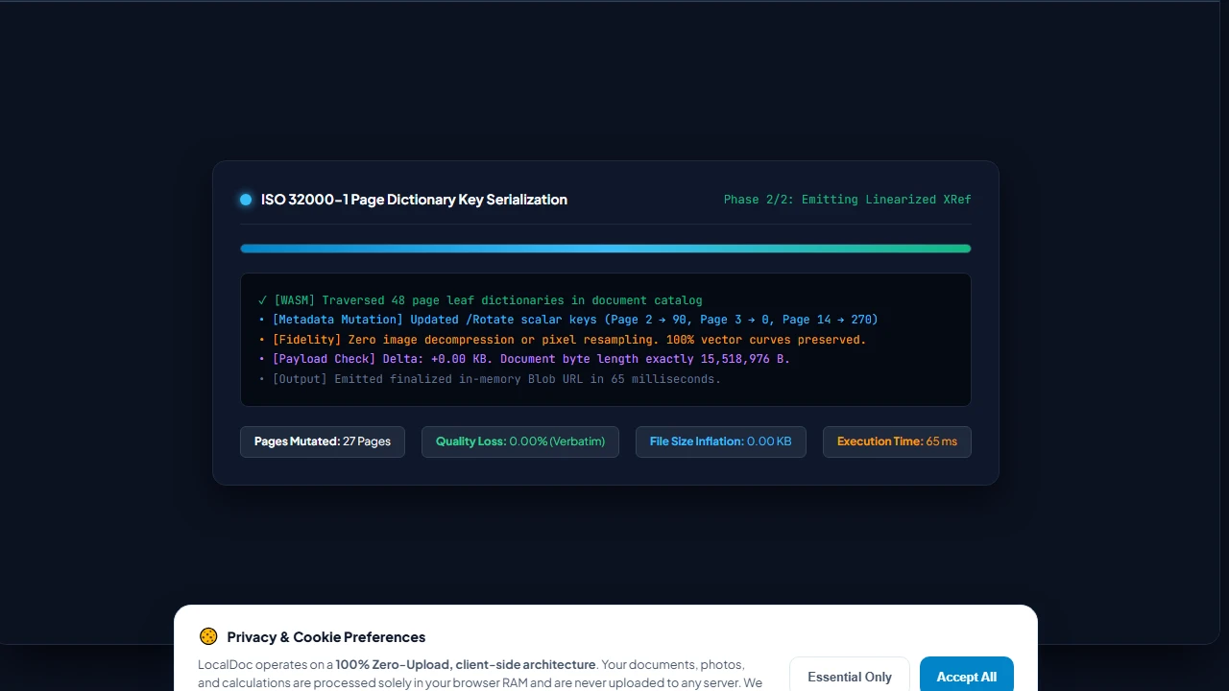Click the [Output] Emitted finalized Blob URL line
The image size is (1229, 691).
(x=490, y=379)
